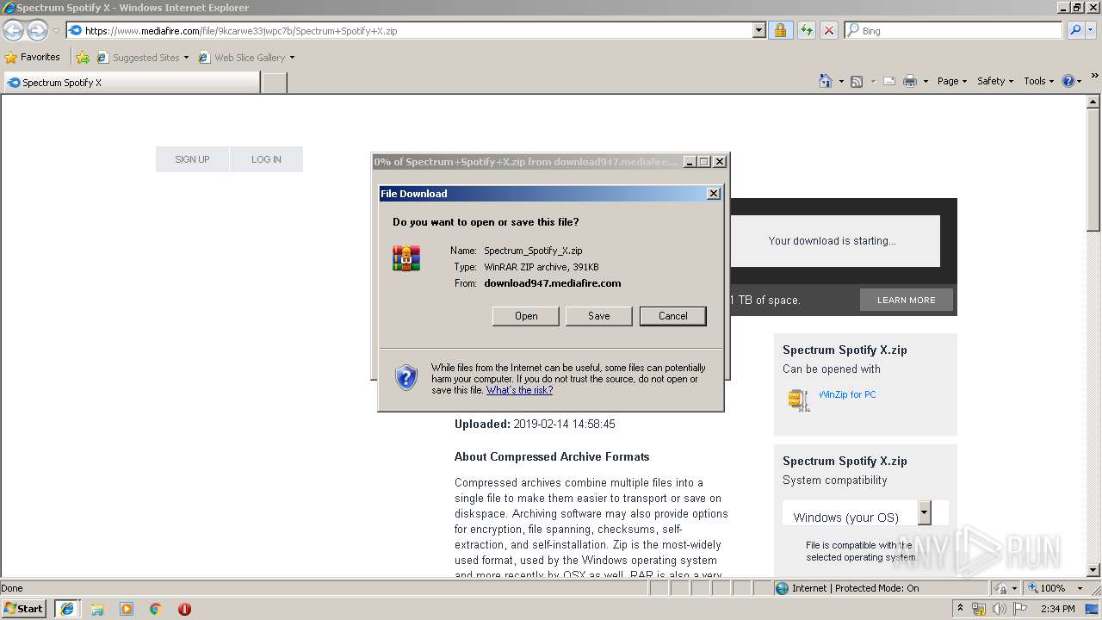Open the Print options dropdown arrow
The height and width of the screenshot is (620, 1102).
926,81
